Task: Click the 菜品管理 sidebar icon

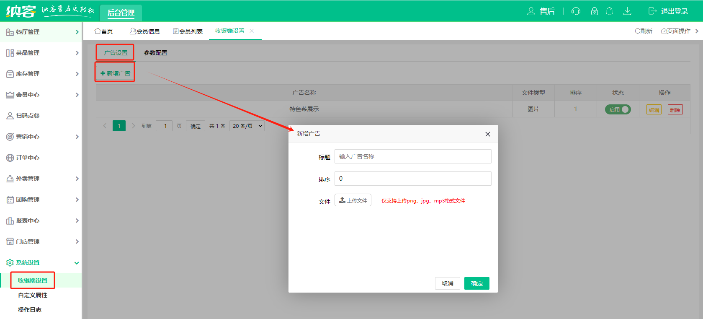Action: tap(10, 53)
